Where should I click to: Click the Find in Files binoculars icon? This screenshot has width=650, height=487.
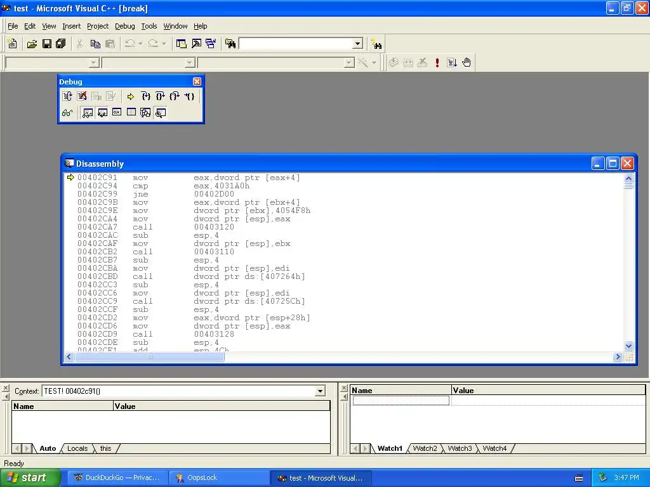230,44
